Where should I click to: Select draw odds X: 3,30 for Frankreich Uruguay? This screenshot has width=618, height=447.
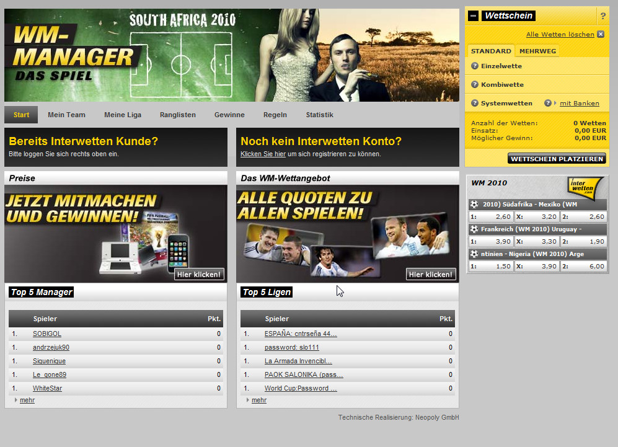pyautogui.click(x=537, y=242)
